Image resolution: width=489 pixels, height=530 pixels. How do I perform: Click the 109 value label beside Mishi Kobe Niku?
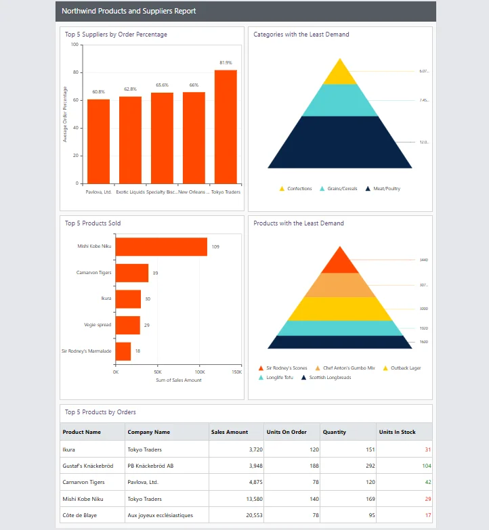[x=215, y=247]
